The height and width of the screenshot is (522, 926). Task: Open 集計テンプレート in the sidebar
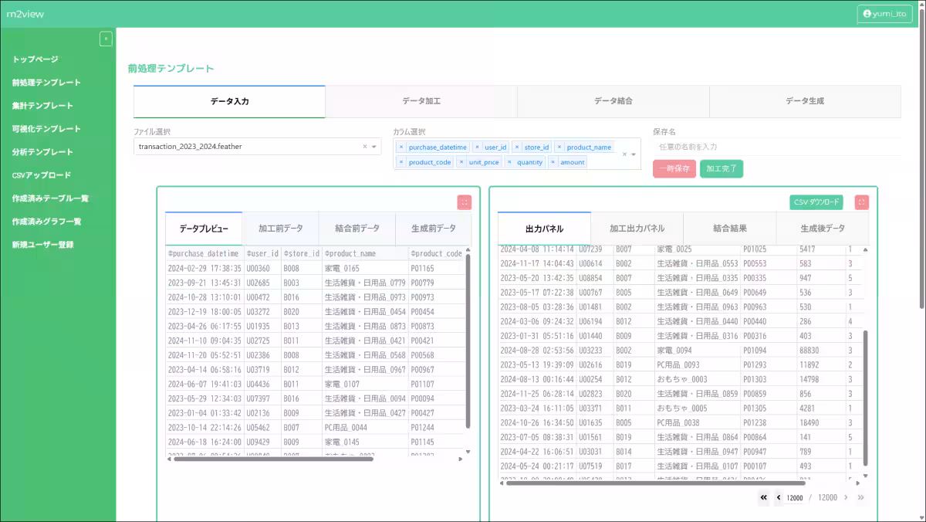[42, 106]
